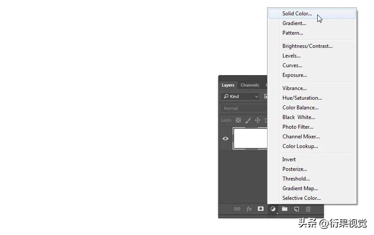Click new fill or adjustment layer icon
This screenshot has height=235, width=374.
click(273, 209)
